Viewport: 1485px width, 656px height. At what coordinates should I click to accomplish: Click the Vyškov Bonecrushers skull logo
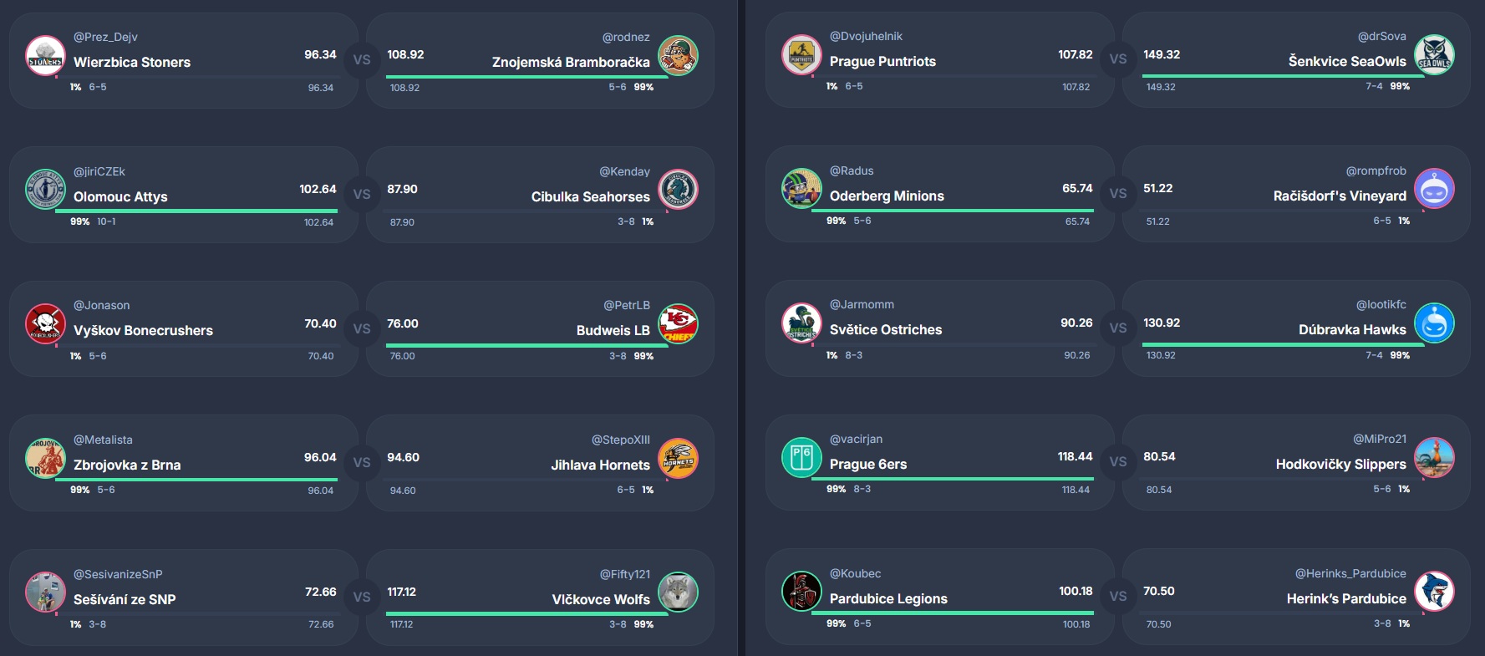pos(45,324)
